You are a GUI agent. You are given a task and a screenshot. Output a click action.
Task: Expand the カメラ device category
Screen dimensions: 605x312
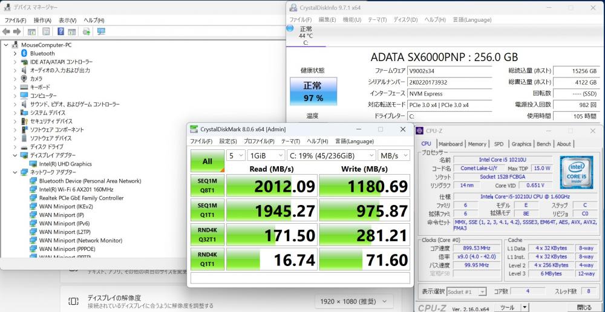pos(15,79)
